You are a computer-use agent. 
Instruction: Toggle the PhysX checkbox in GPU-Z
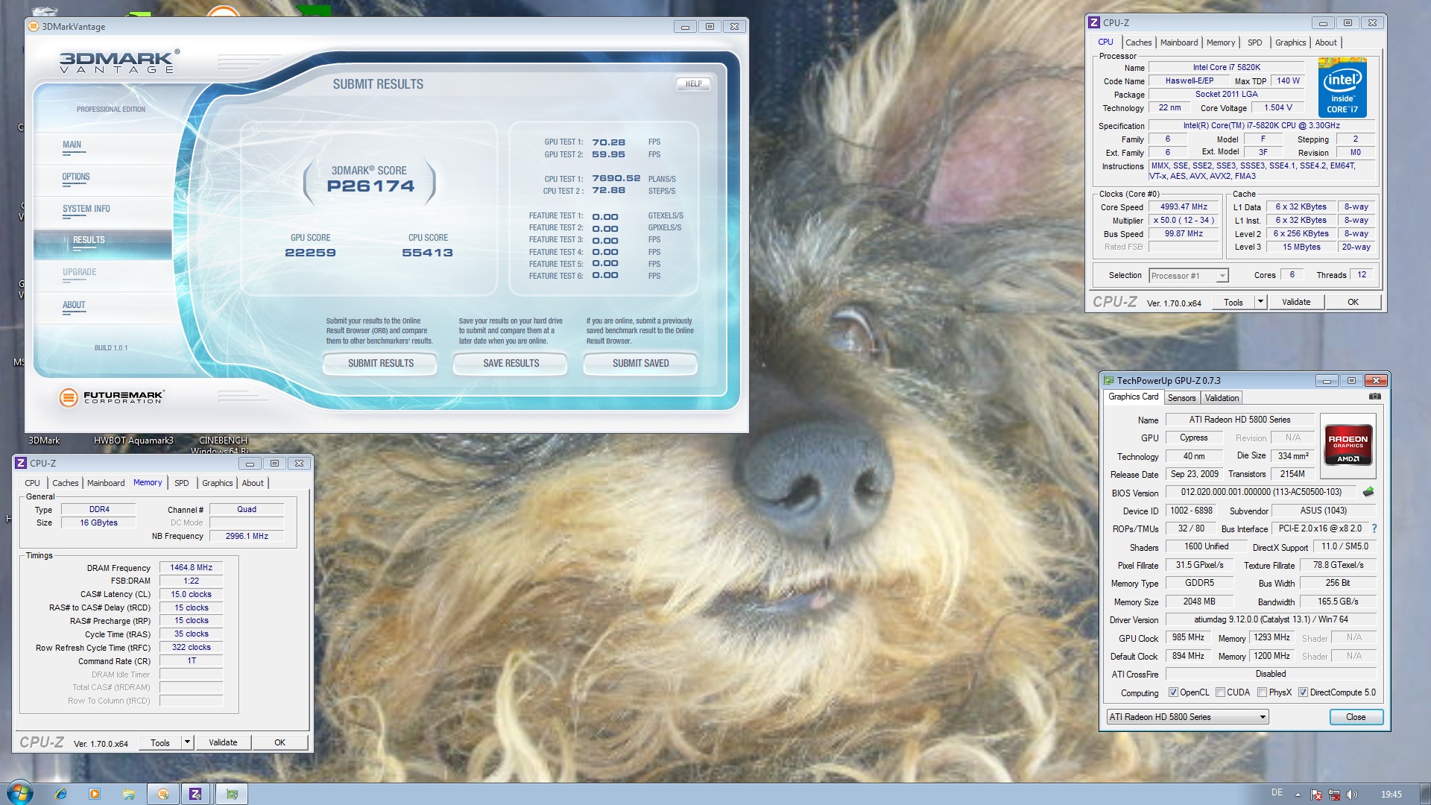click(1262, 692)
